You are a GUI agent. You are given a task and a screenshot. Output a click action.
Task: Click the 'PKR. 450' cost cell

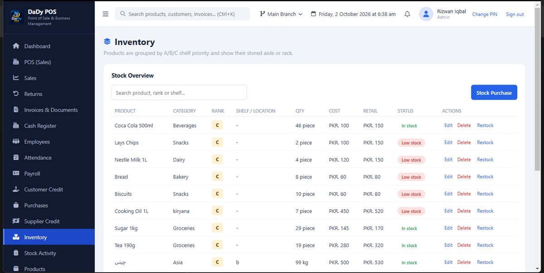tap(339, 211)
